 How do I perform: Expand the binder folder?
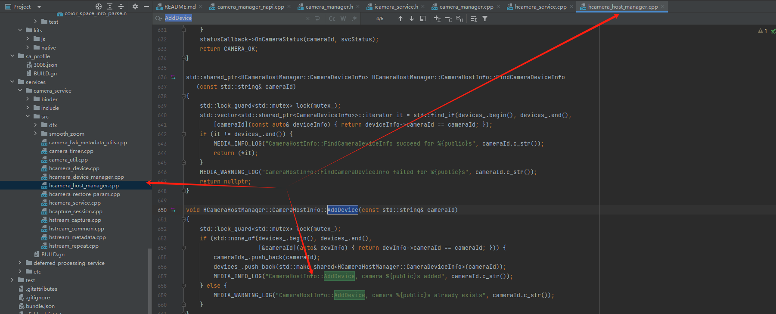pos(28,99)
